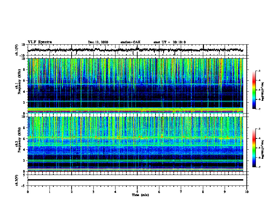Click time axis tick label "9"

coord(225,192)
